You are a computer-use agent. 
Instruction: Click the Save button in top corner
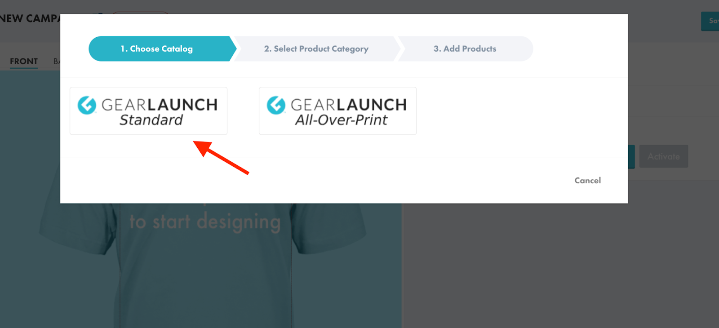tap(710, 21)
